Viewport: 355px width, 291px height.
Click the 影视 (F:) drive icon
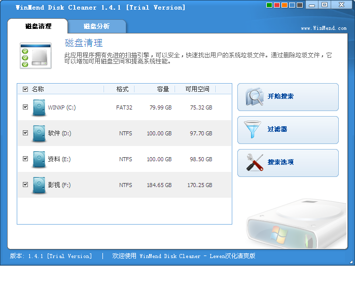[39, 185]
